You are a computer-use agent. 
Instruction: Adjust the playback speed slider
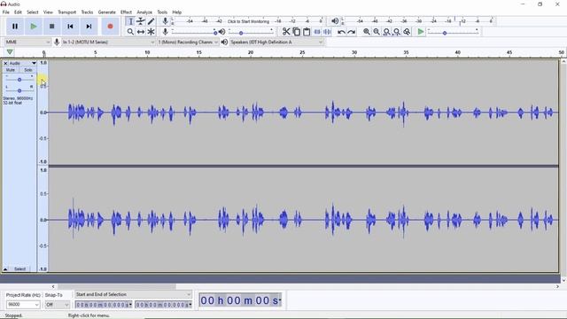click(453, 33)
